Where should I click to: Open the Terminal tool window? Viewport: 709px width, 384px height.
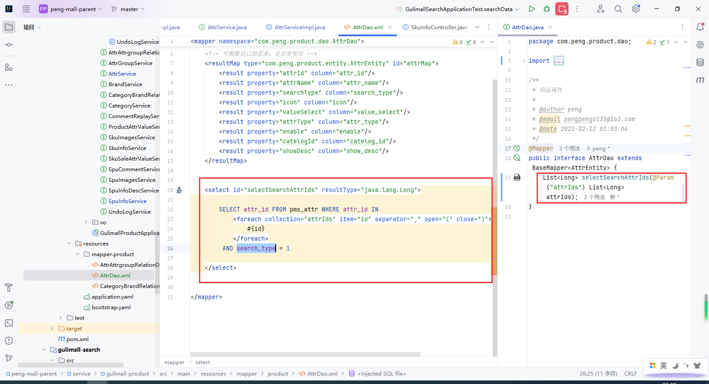tap(9, 323)
